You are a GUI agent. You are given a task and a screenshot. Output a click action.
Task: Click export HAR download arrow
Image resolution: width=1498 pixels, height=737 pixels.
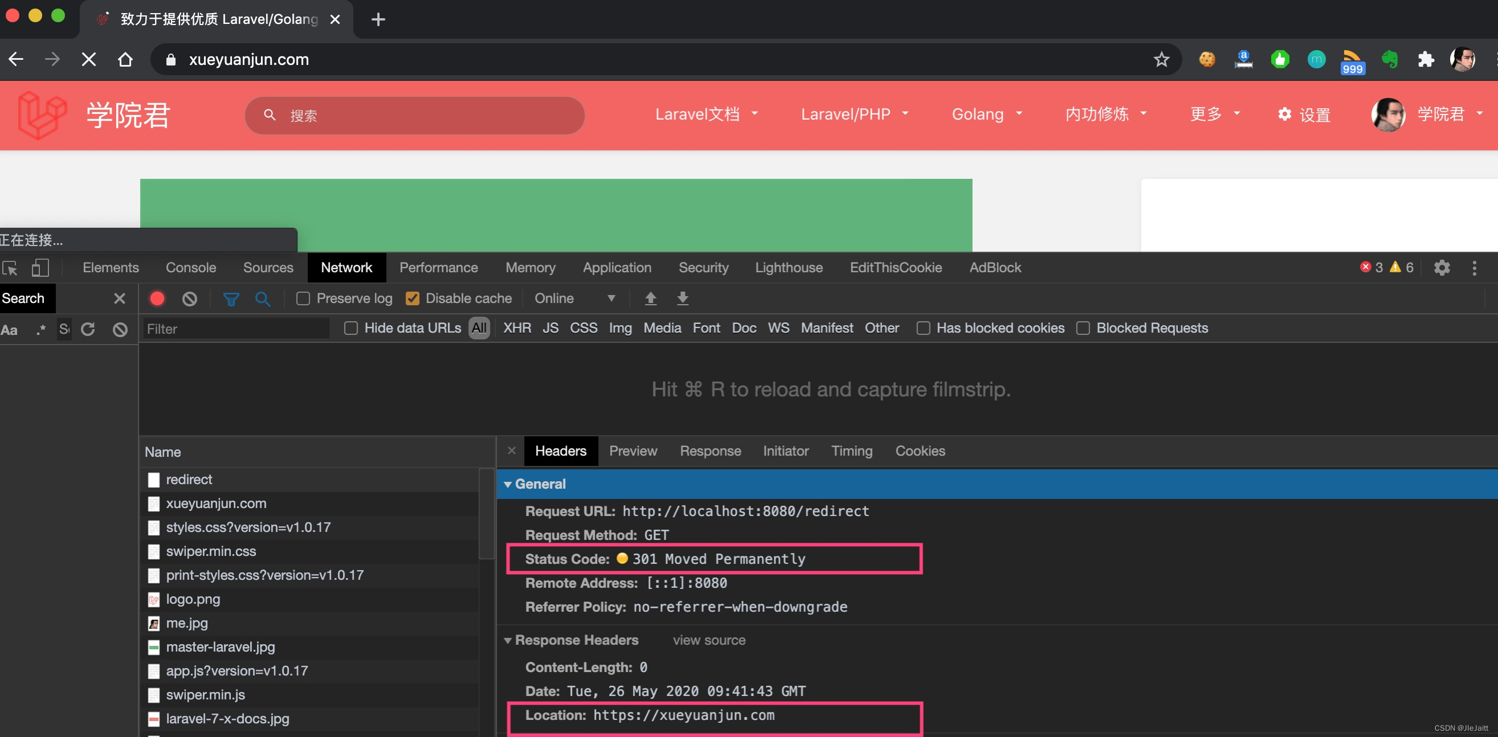click(x=682, y=298)
